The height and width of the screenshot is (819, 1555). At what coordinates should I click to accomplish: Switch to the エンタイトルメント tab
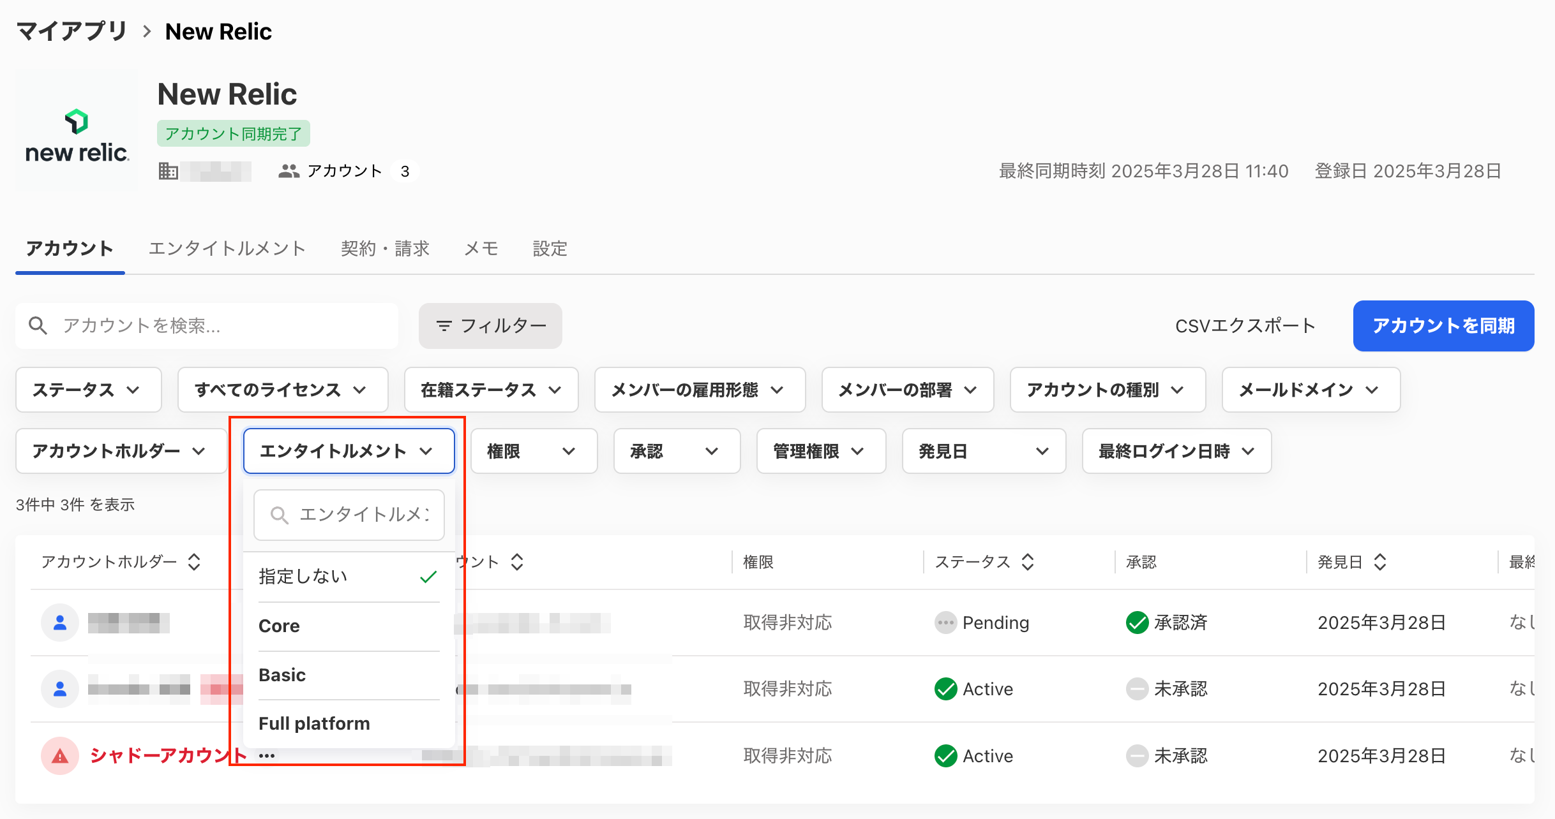coord(227,248)
